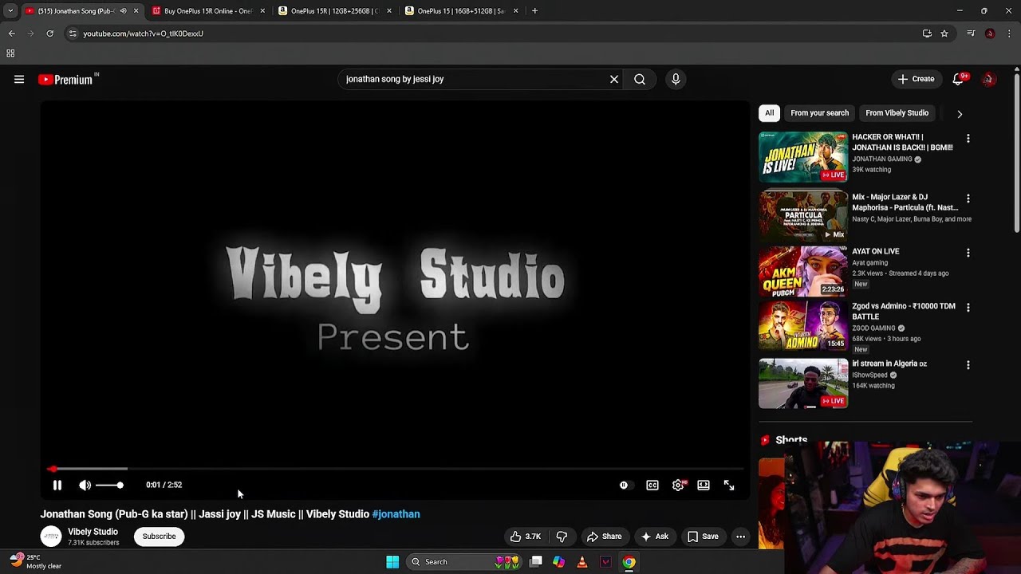Go to YouTube Premium home logo

point(67,79)
